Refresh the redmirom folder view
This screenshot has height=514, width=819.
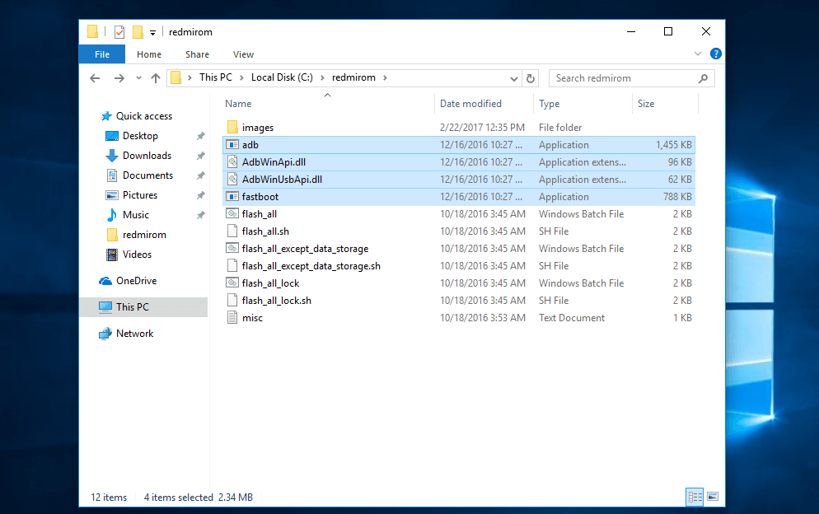(531, 78)
